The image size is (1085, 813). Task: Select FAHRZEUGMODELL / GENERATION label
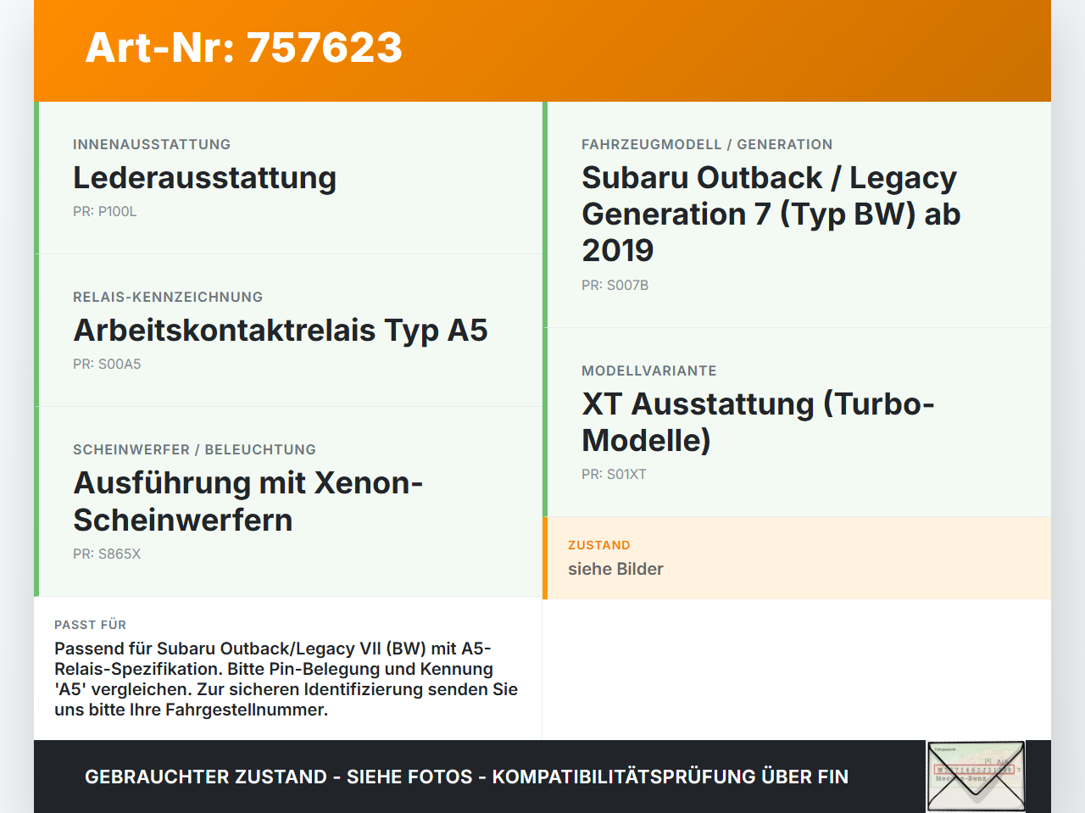[x=707, y=144]
